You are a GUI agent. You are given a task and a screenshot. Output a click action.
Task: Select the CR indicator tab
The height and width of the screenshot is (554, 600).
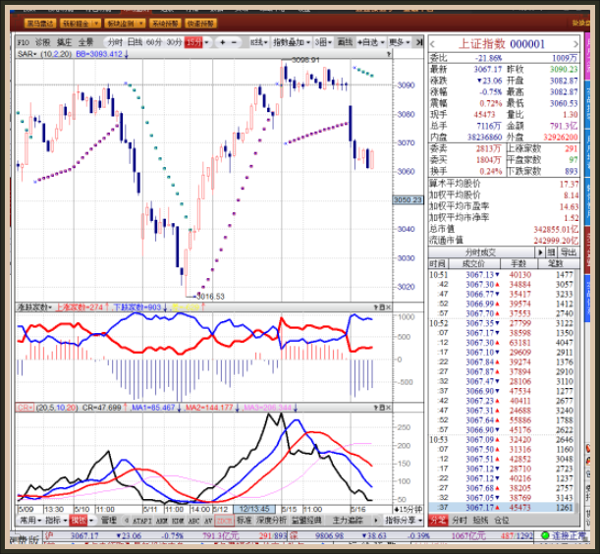coord(224,521)
